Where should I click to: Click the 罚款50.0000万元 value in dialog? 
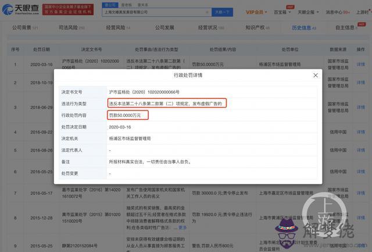pos(125,115)
